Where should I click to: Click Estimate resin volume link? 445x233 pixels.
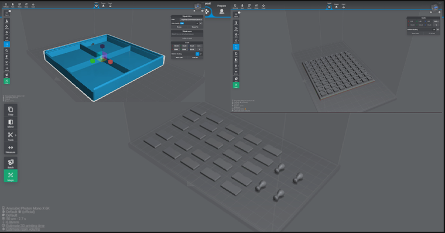[23, 229]
